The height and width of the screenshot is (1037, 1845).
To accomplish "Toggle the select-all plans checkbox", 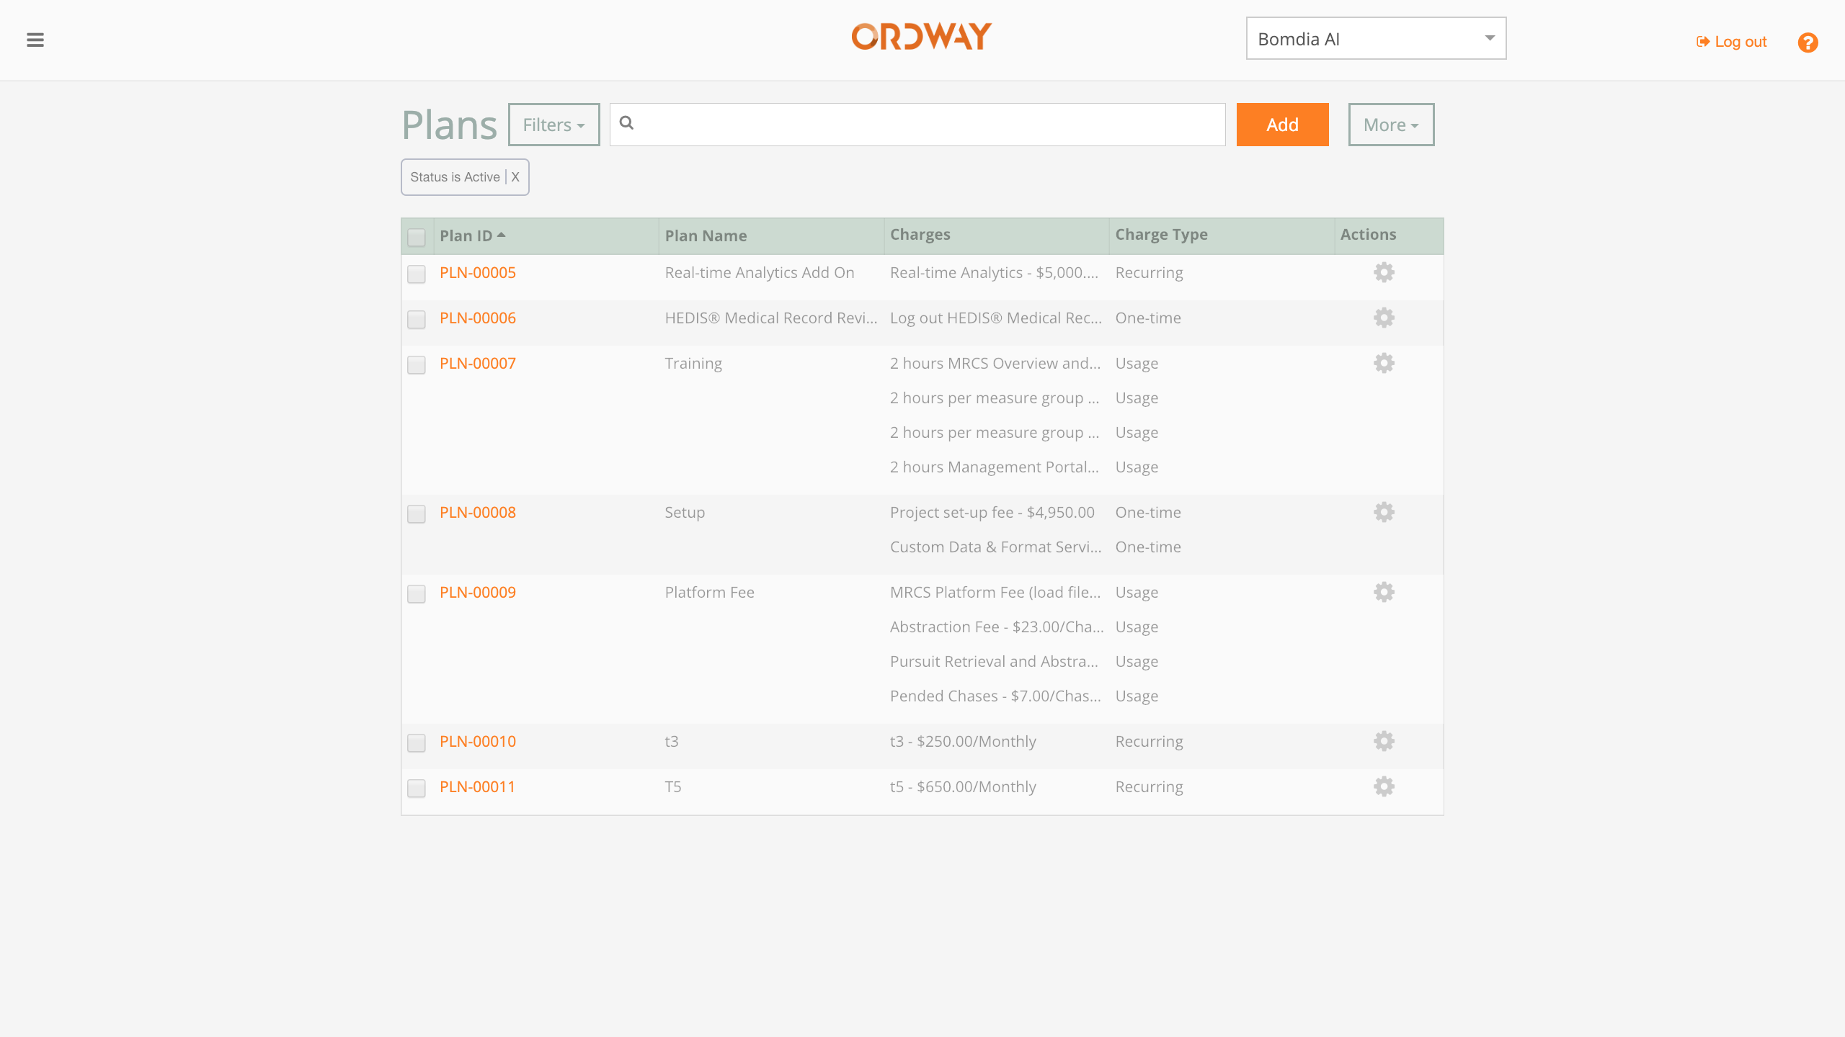I will 417,237.
